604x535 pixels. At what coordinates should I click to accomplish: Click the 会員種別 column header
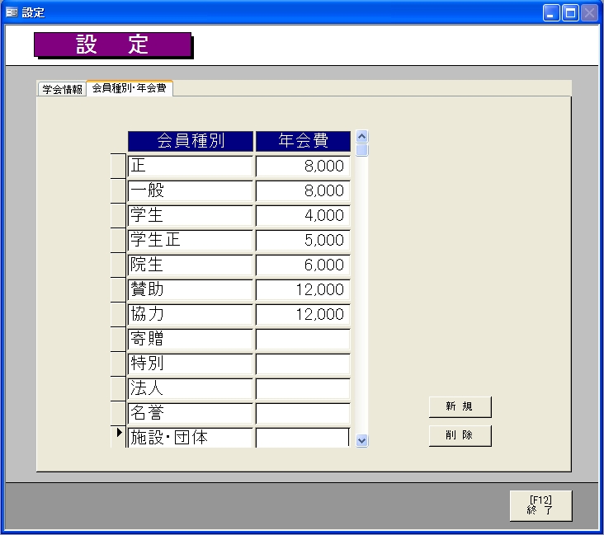pyautogui.click(x=191, y=141)
